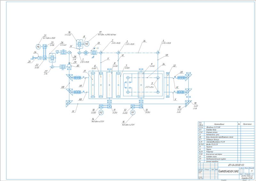This screenshot has height=181, width=256.
Task: Select callout number 20 lead nut label
Action: pyautogui.click(x=181, y=72)
